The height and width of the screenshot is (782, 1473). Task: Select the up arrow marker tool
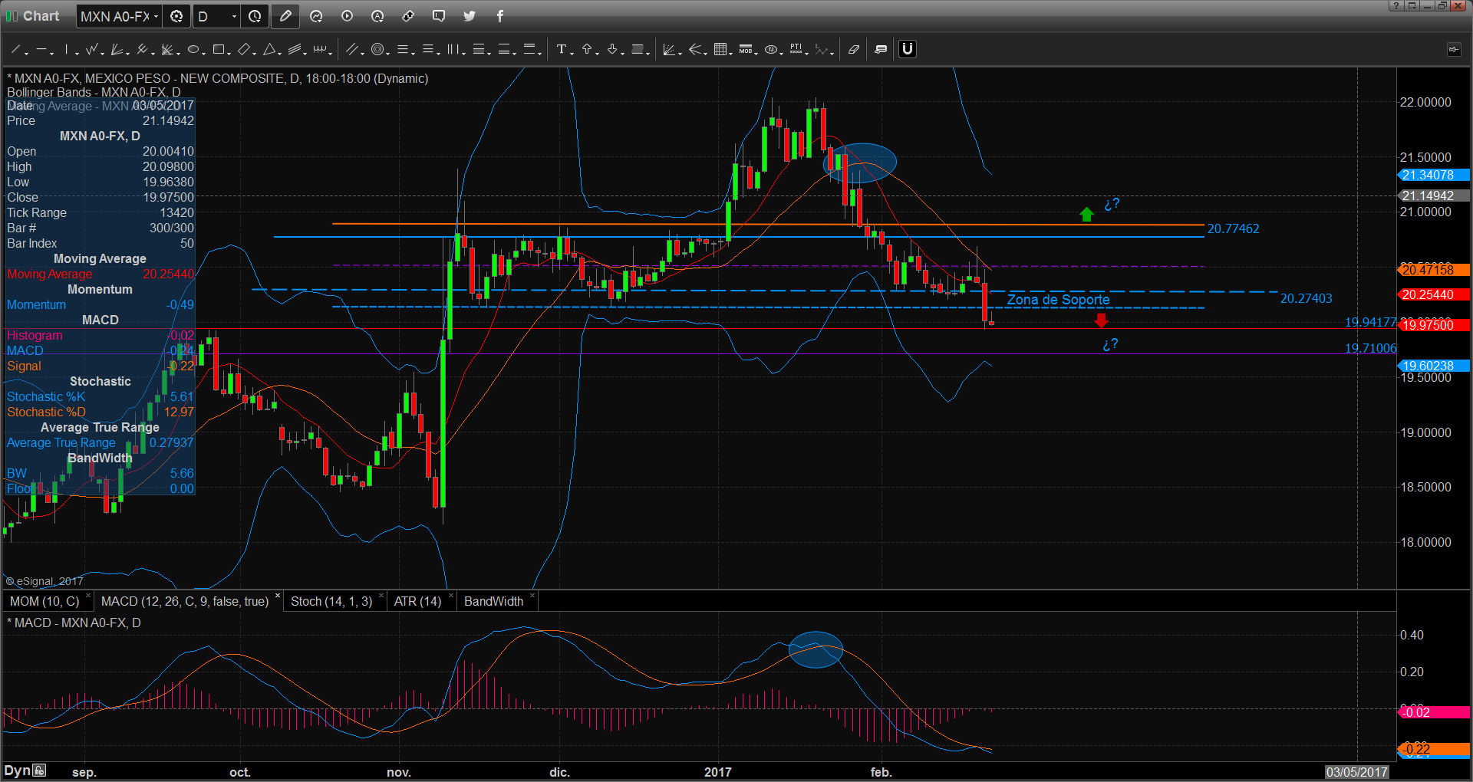coord(587,50)
